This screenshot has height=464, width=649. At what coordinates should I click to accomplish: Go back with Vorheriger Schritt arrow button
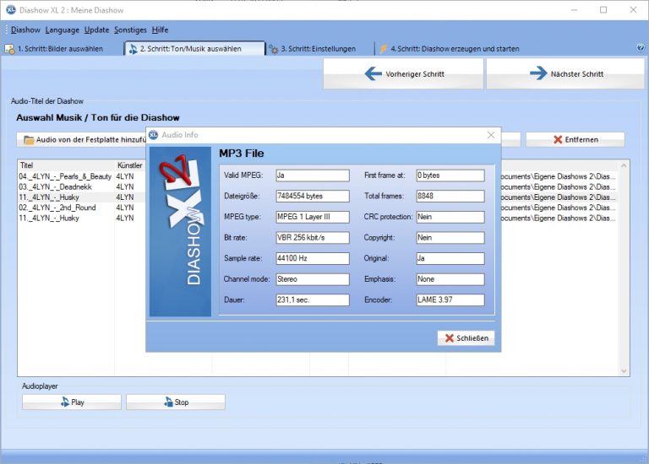[x=403, y=74]
